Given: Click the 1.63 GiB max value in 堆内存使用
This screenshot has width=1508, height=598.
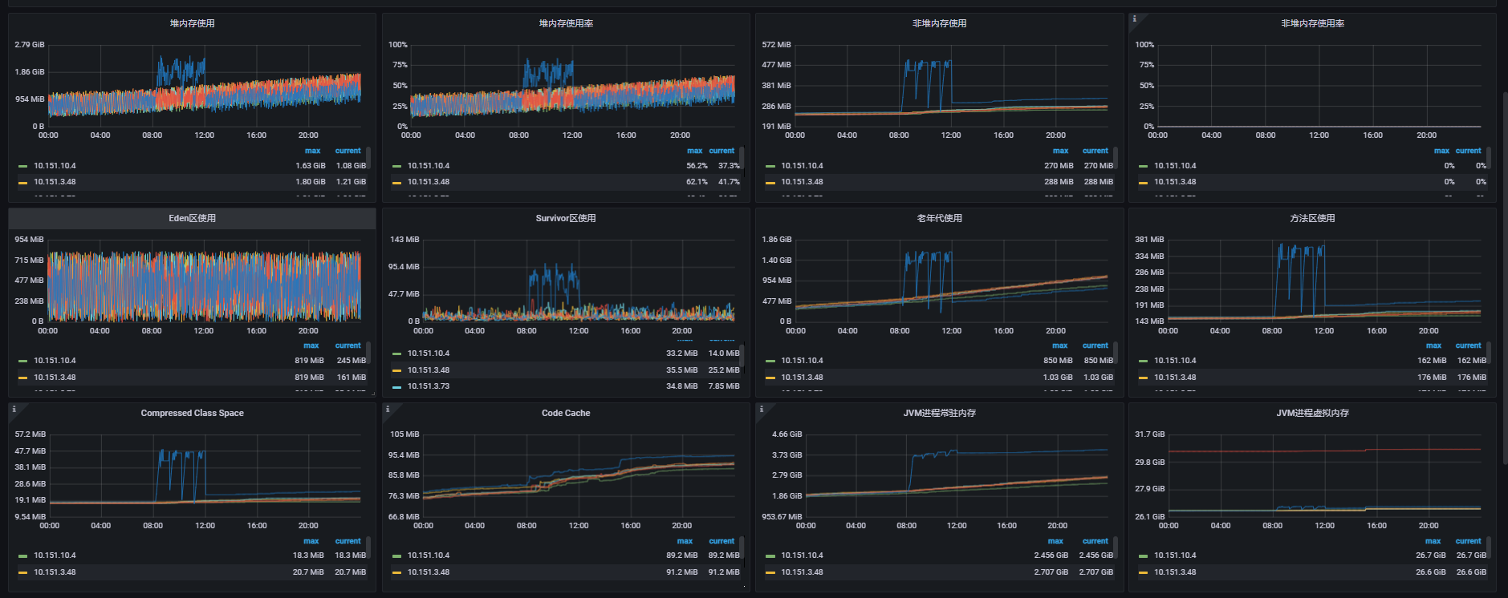Looking at the screenshot, I should pos(310,166).
